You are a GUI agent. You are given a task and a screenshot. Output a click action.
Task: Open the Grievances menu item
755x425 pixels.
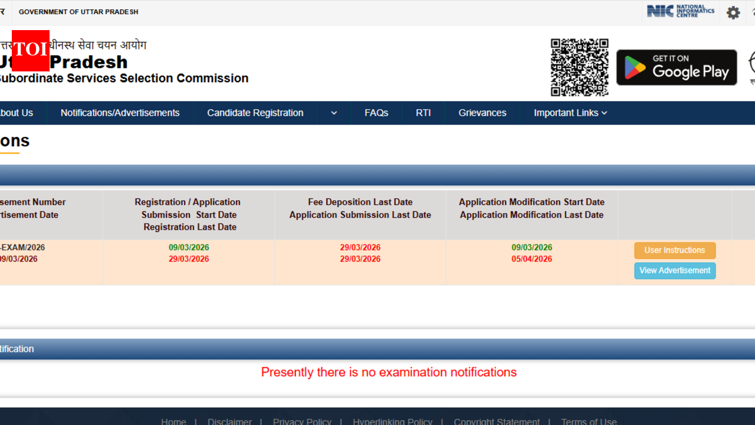482,113
